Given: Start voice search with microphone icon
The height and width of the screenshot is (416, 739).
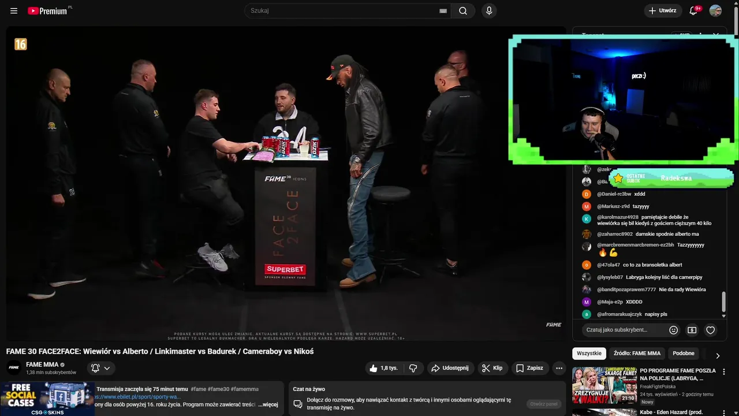Looking at the screenshot, I should (489, 10).
